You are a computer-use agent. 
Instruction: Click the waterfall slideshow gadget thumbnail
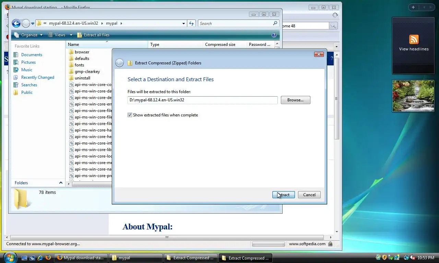tap(413, 96)
